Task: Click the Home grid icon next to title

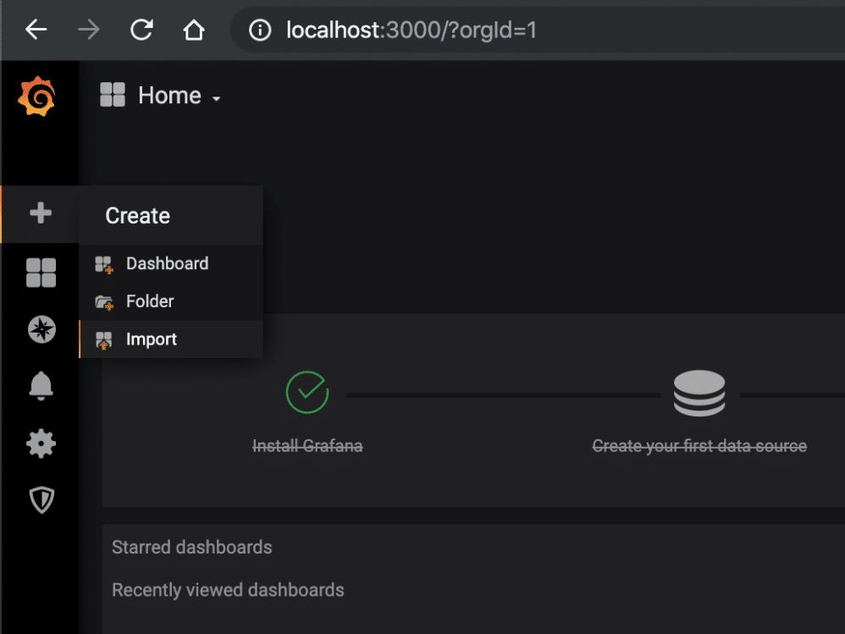Action: [111, 95]
